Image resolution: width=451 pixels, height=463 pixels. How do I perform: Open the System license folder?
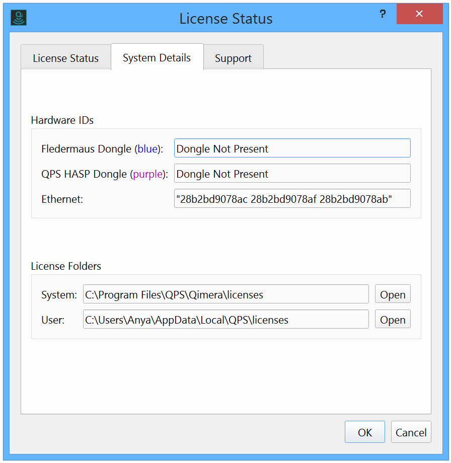point(393,294)
